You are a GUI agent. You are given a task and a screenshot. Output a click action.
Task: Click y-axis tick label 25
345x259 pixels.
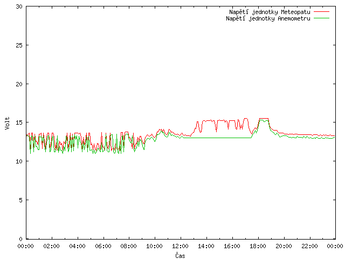point(19,45)
